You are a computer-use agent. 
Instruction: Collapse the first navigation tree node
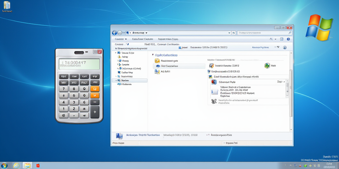pyautogui.click(x=116, y=53)
